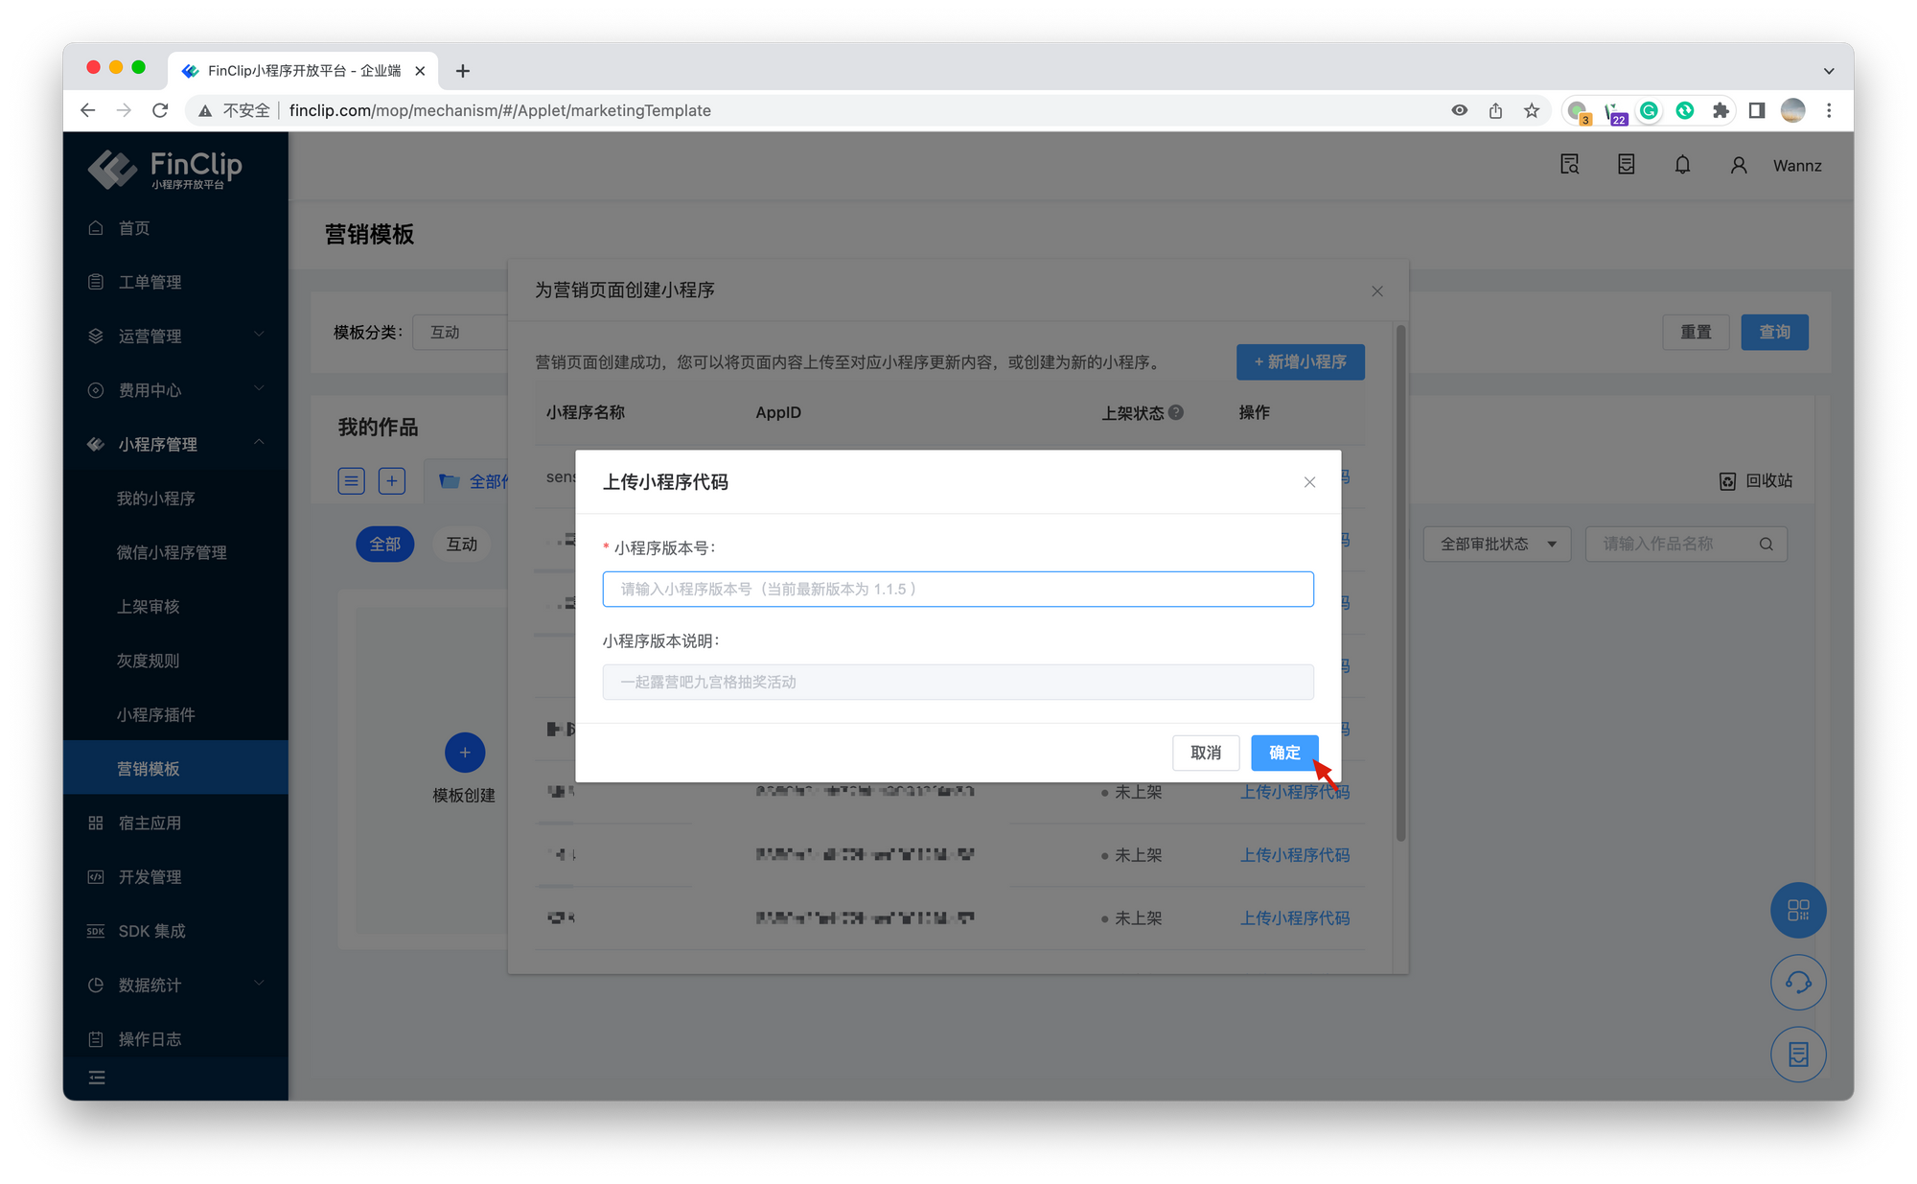Viewport: 1917px width, 1184px height.
Task: Collapse the sidebar with bottom menu icon
Action: [97, 1078]
